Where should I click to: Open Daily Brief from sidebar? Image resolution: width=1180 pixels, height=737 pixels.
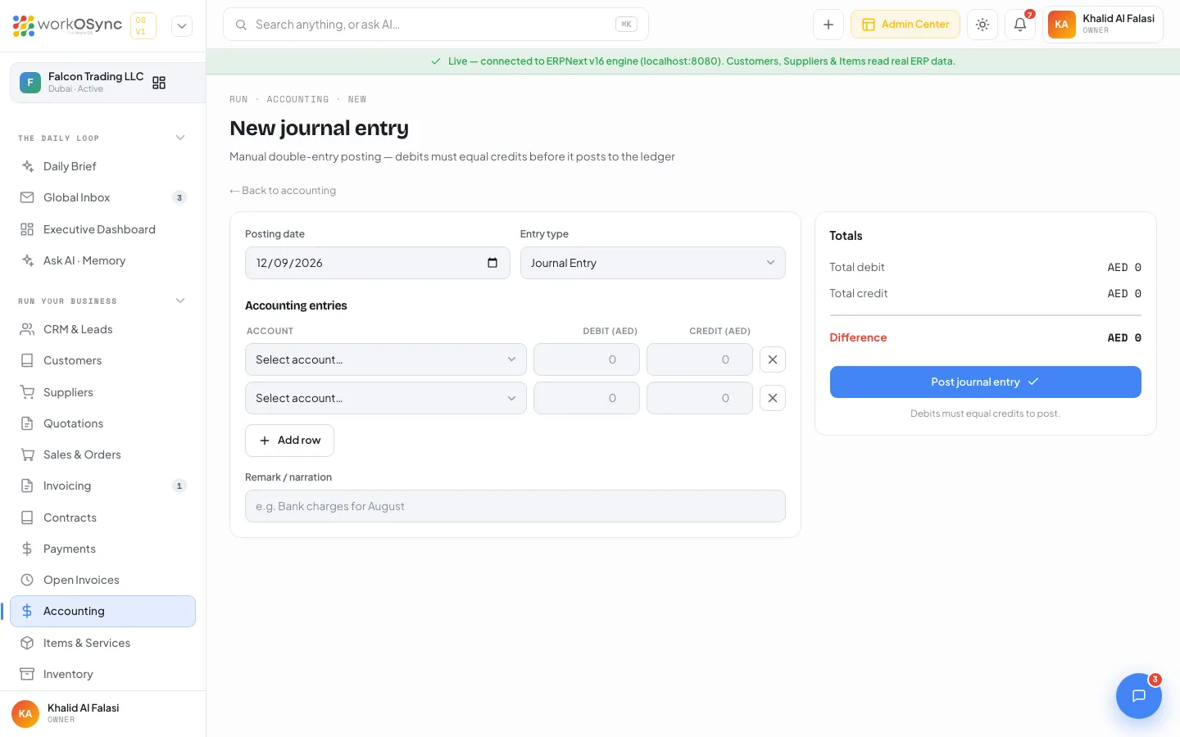(102, 166)
